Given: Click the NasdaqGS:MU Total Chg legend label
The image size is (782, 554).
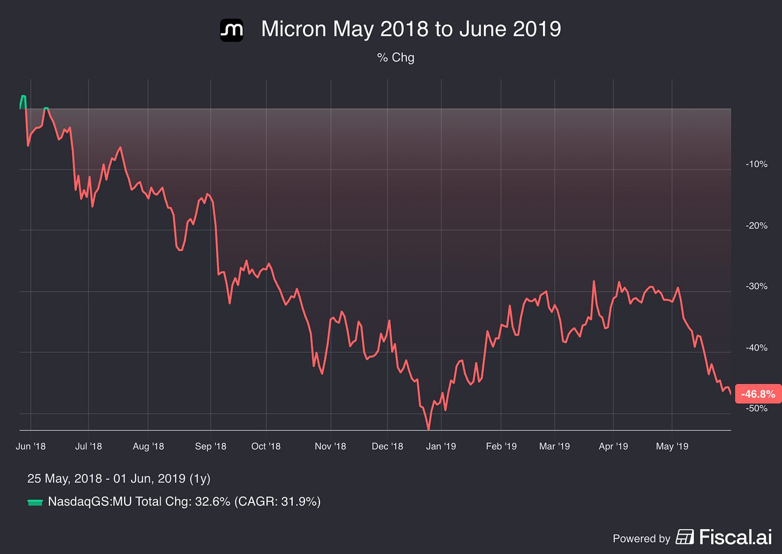Looking at the screenshot, I should [x=184, y=501].
